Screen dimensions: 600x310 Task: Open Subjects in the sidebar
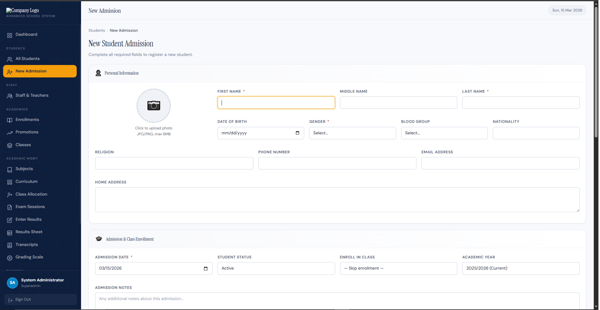point(40,169)
